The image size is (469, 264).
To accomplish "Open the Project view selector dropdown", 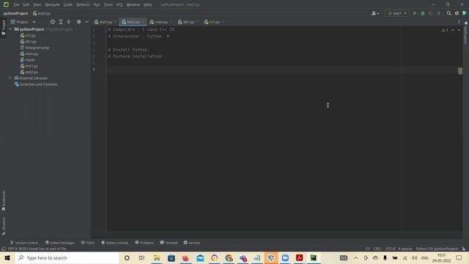I will coord(23,22).
